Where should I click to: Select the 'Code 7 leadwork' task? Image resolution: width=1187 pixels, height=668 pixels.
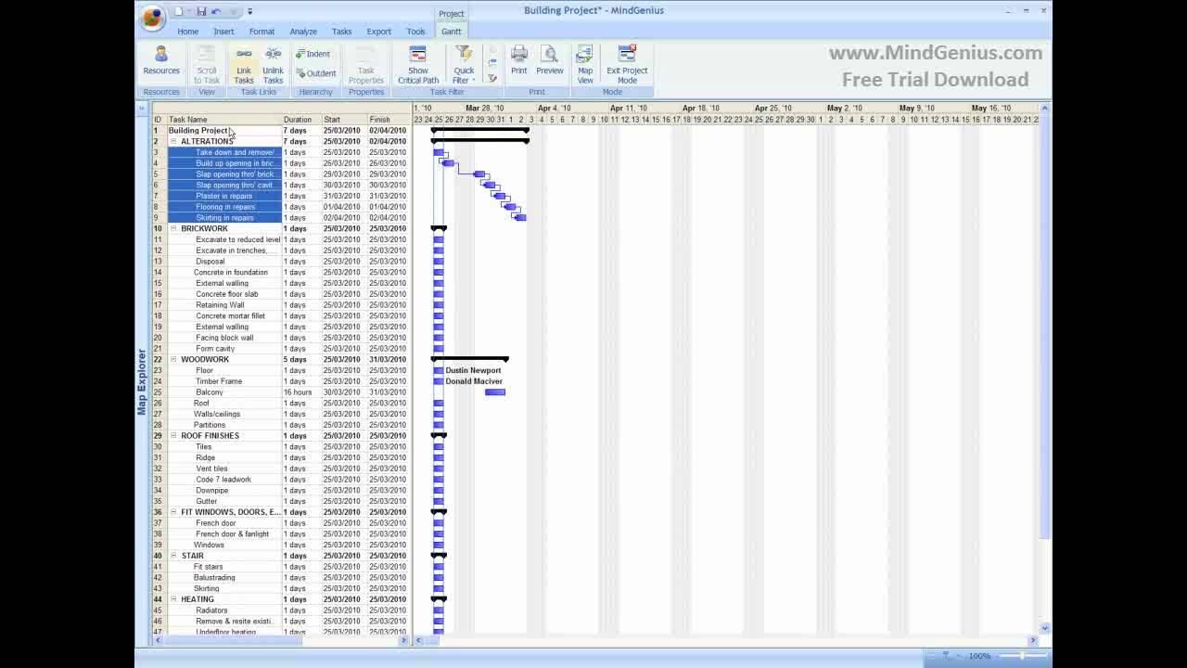[223, 480]
